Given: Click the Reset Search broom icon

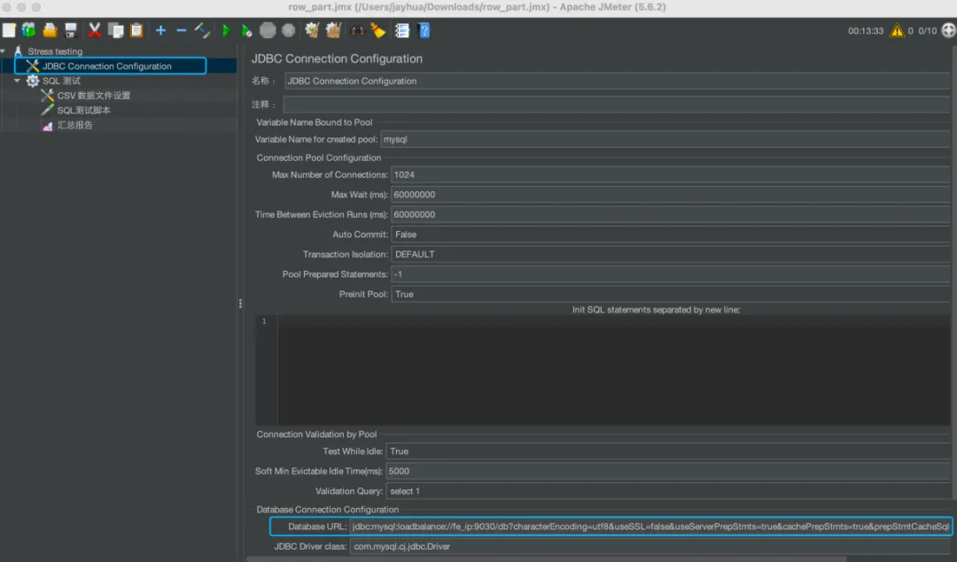Looking at the screenshot, I should pos(378,30).
